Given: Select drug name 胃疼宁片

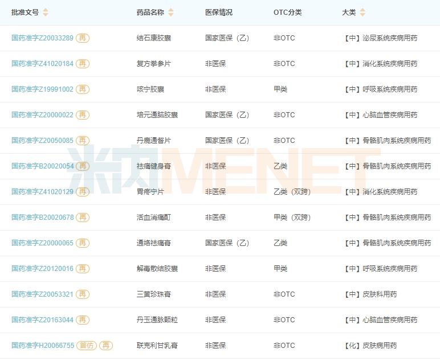Looking at the screenshot, I should [150, 192].
